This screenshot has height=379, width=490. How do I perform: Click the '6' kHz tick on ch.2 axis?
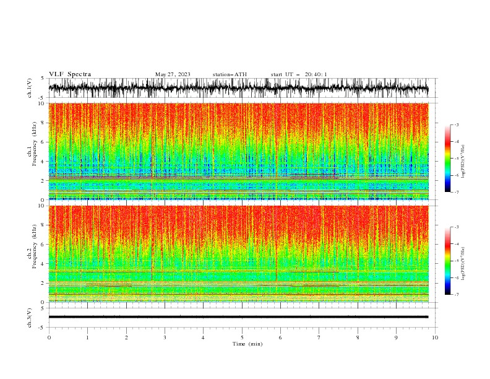[x=44, y=245]
